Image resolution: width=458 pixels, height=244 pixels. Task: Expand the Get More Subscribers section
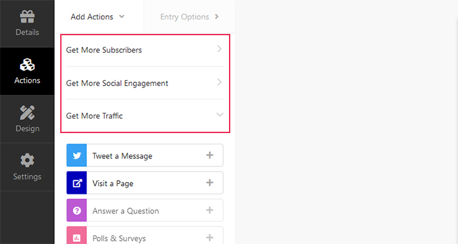[x=145, y=50]
